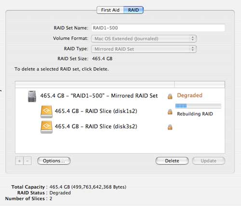
Task: Select the RAID Slice disk3s2 row
Action: [120, 127]
